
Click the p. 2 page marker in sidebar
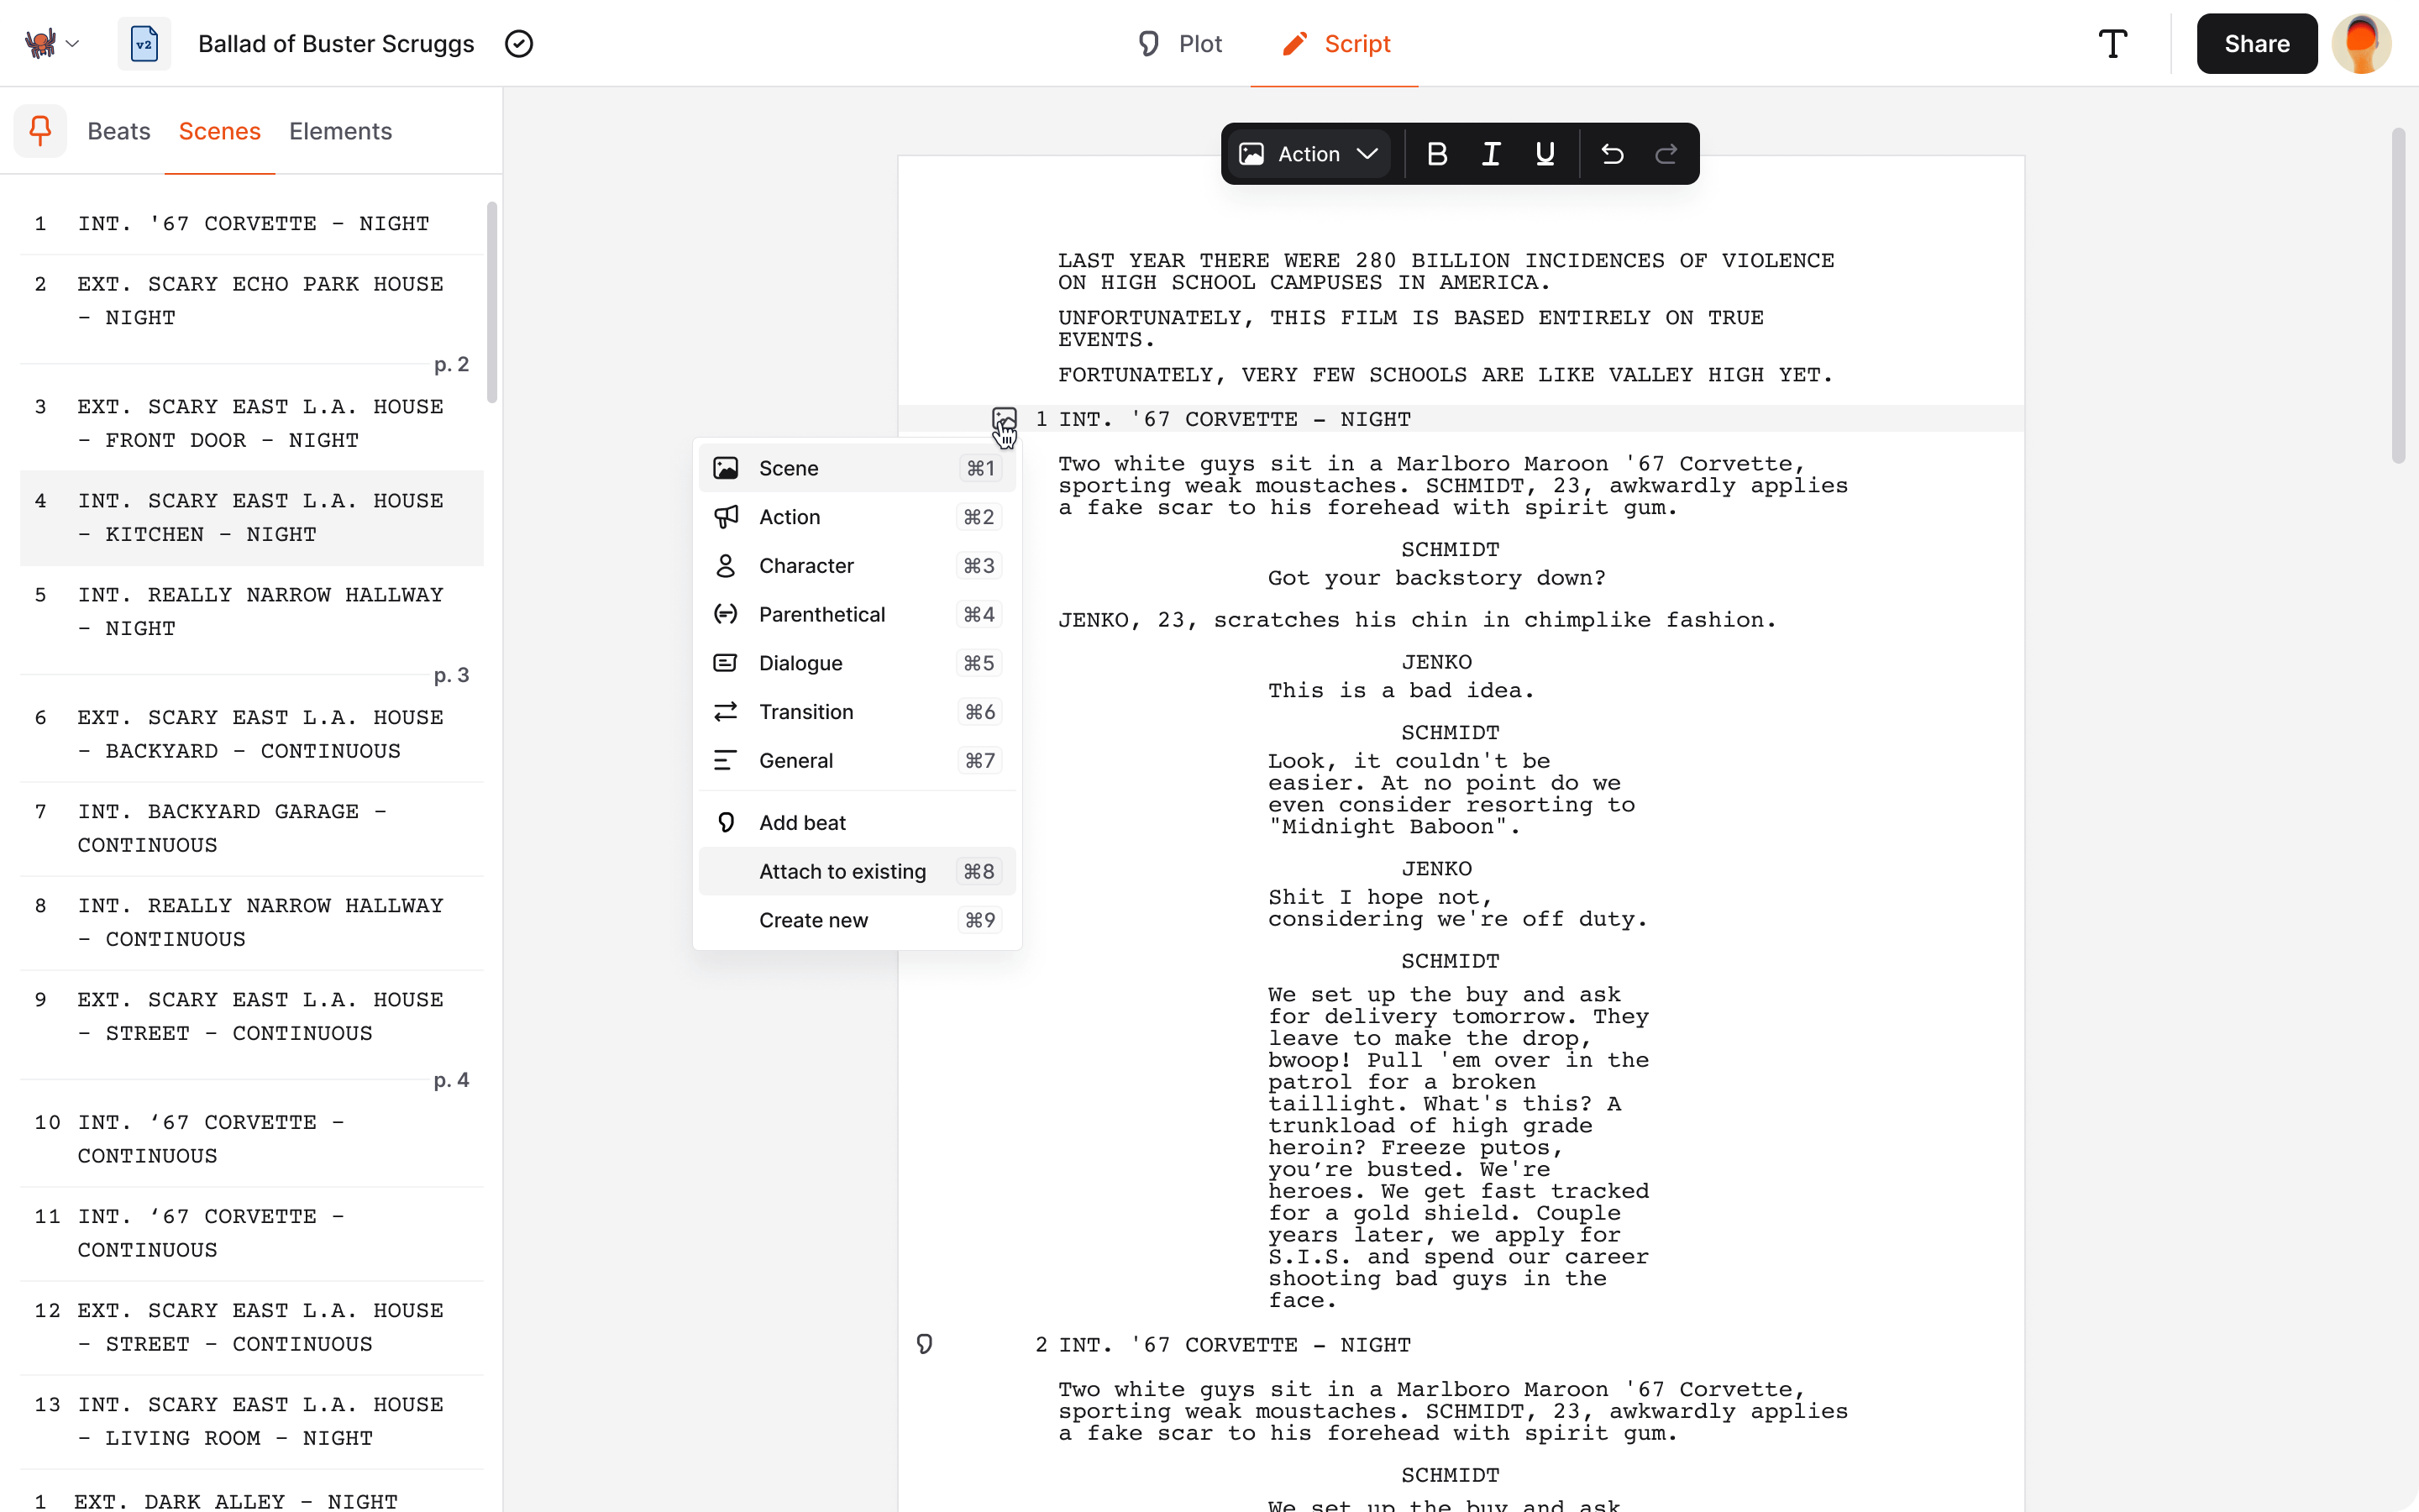point(451,364)
